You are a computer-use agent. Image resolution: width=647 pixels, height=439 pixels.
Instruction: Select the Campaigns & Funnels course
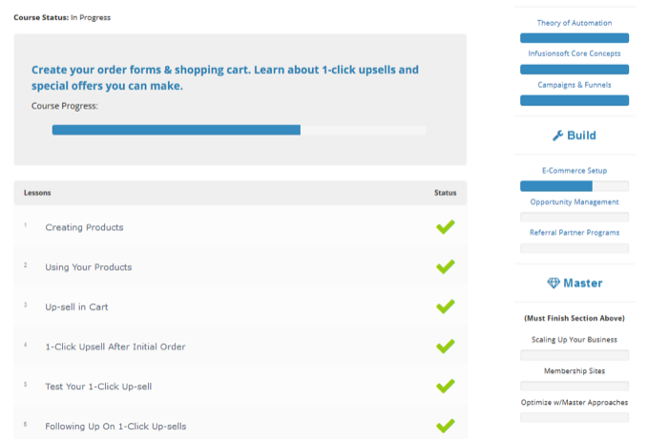[x=574, y=85]
